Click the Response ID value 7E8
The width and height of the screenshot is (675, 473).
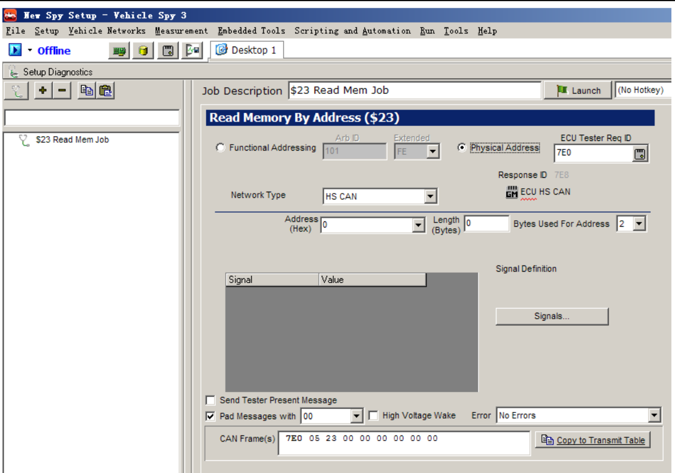561,175
